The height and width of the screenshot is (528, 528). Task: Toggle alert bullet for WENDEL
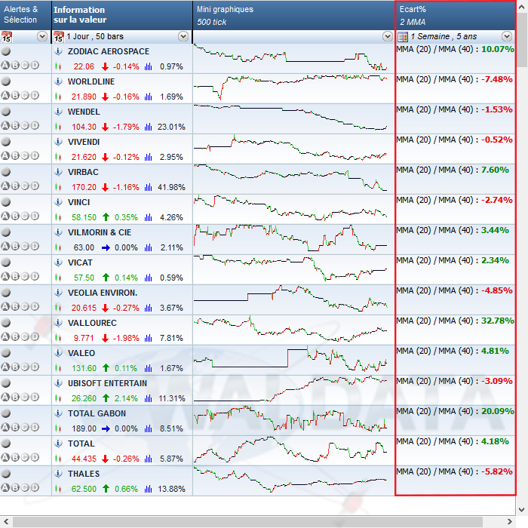coord(6,112)
